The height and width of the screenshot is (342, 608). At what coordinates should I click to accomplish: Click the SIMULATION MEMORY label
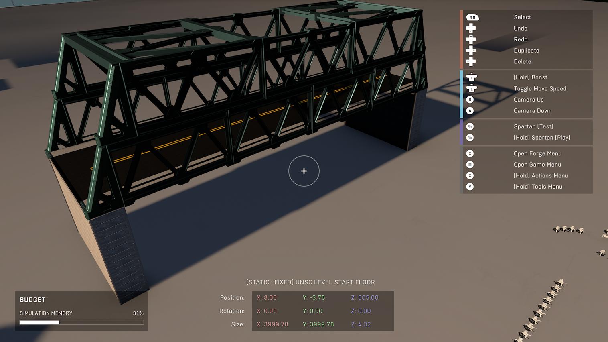point(46,313)
